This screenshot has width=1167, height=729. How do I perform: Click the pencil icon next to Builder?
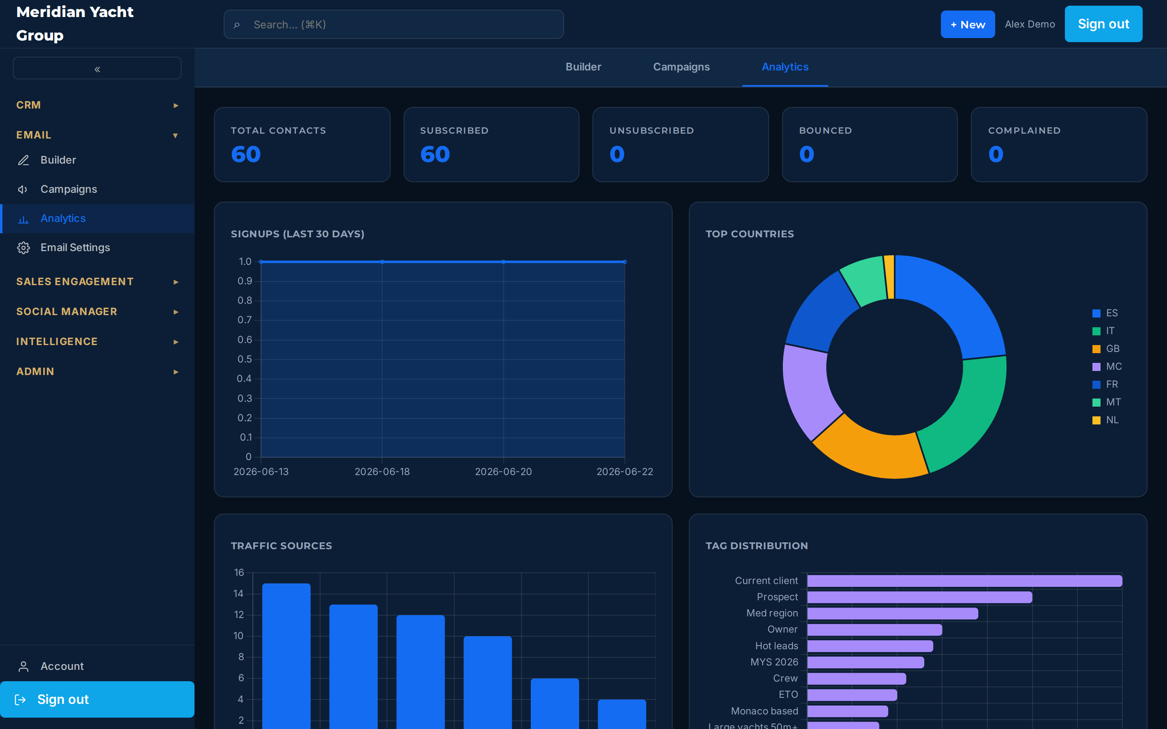coord(23,160)
